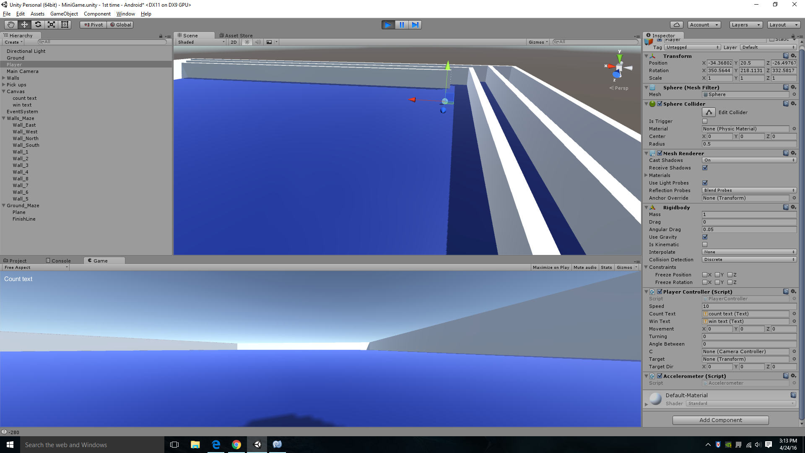805x453 pixels.
Task: Toggle Is Trigger checkbox
Action: click(705, 121)
